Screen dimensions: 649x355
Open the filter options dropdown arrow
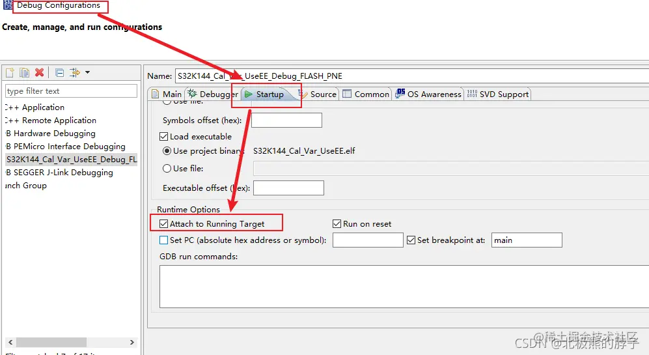(x=87, y=72)
